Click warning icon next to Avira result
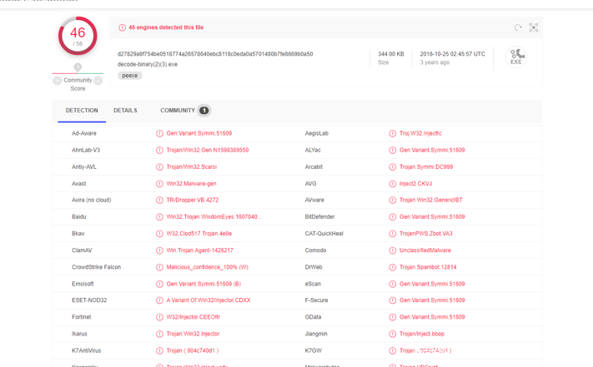 tap(159, 201)
